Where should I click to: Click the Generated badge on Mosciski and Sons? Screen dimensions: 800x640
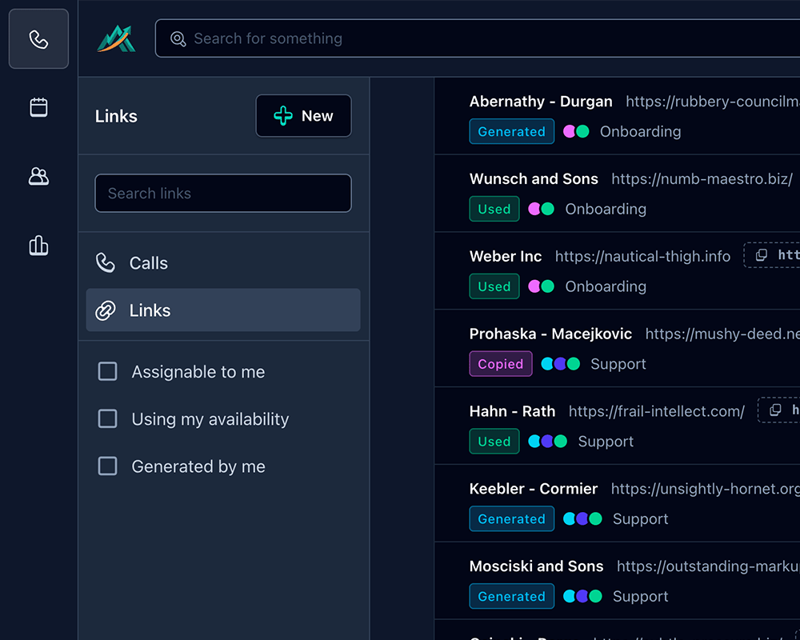[512, 596]
